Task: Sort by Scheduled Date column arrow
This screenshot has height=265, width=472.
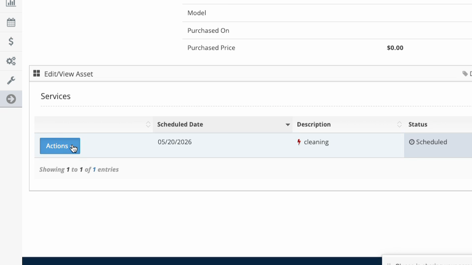Action: 288,125
